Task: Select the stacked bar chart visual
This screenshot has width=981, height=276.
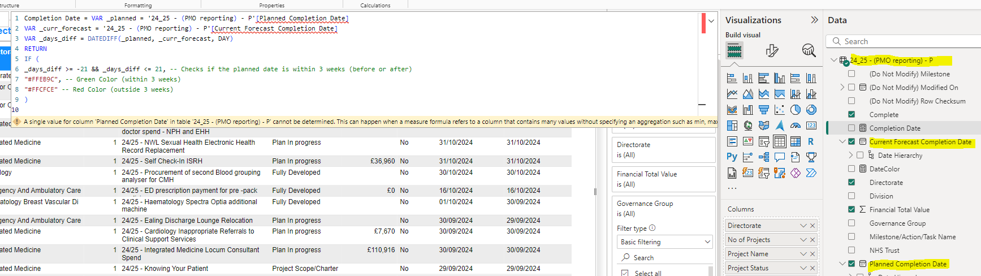Action: [x=732, y=78]
